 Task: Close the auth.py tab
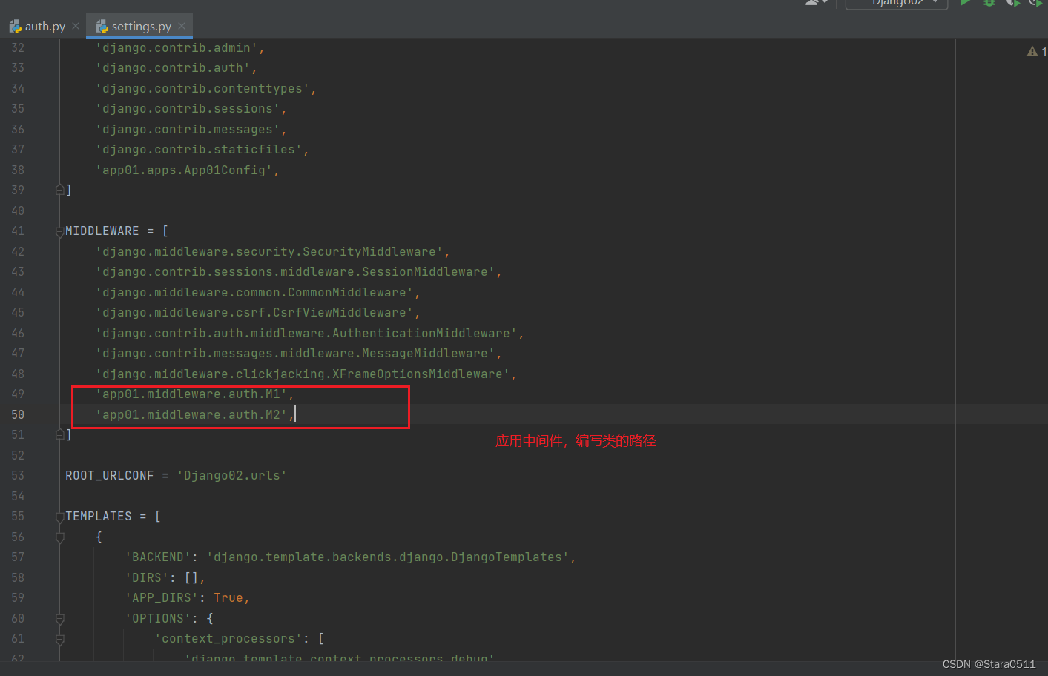point(76,26)
